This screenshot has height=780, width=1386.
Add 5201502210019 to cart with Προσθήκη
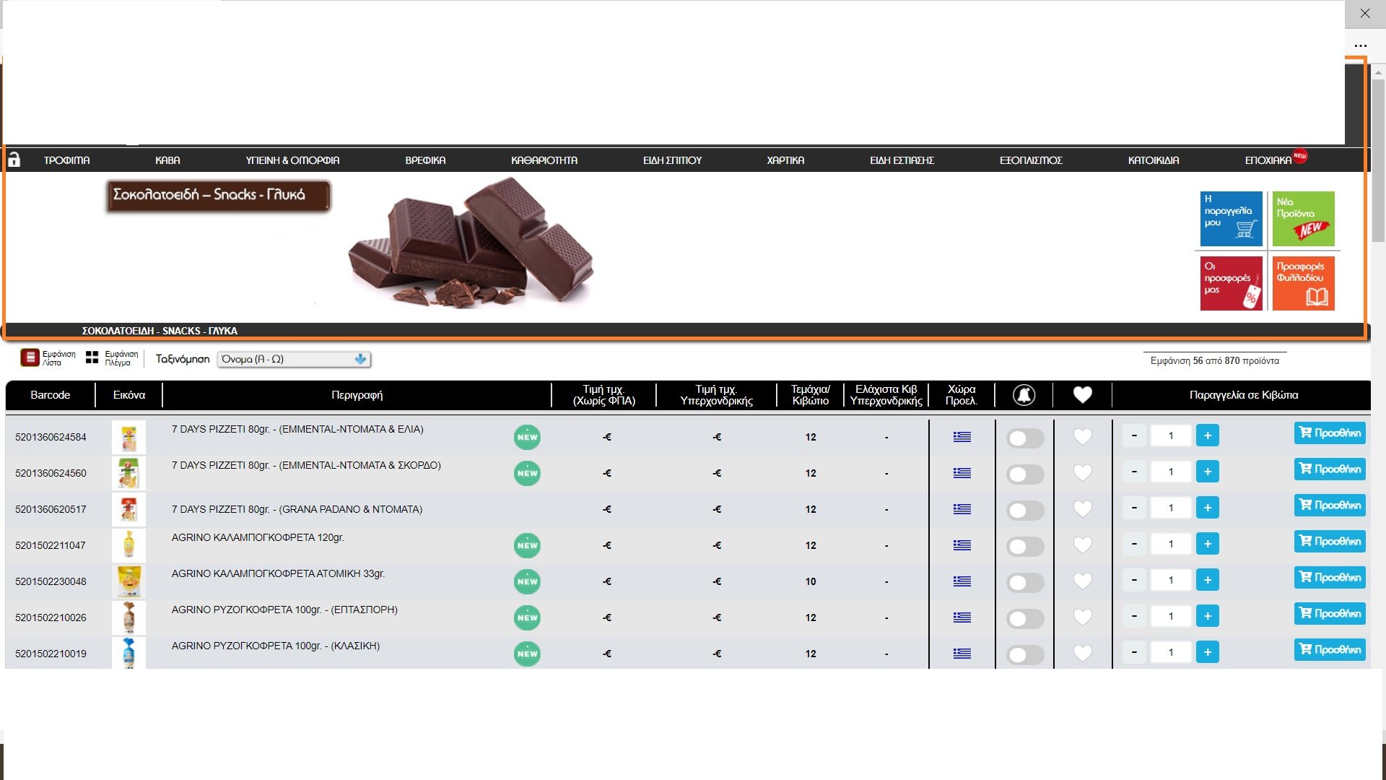(x=1330, y=650)
